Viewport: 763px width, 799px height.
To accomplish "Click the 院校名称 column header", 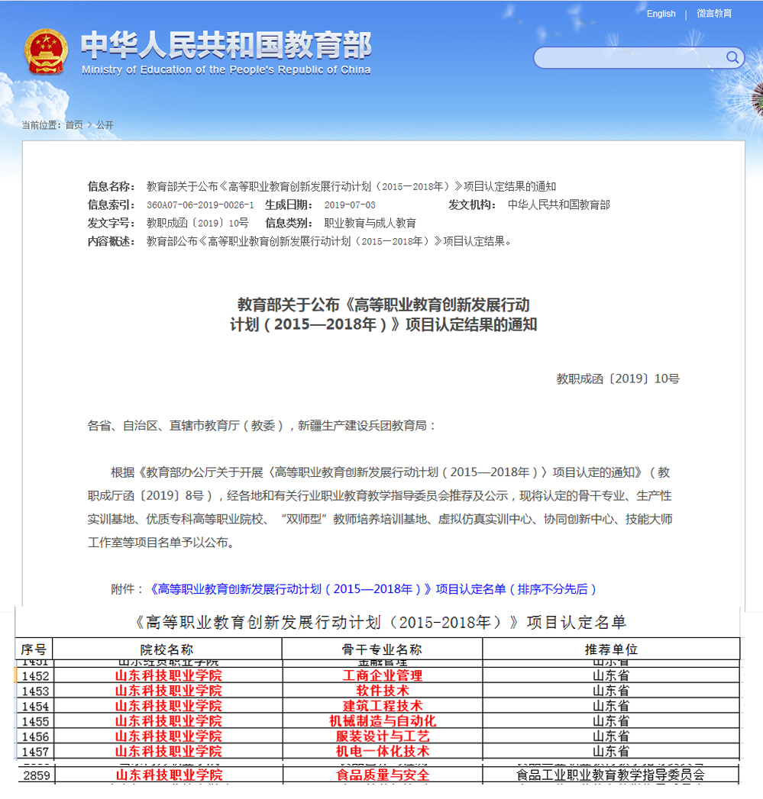I will [x=167, y=649].
